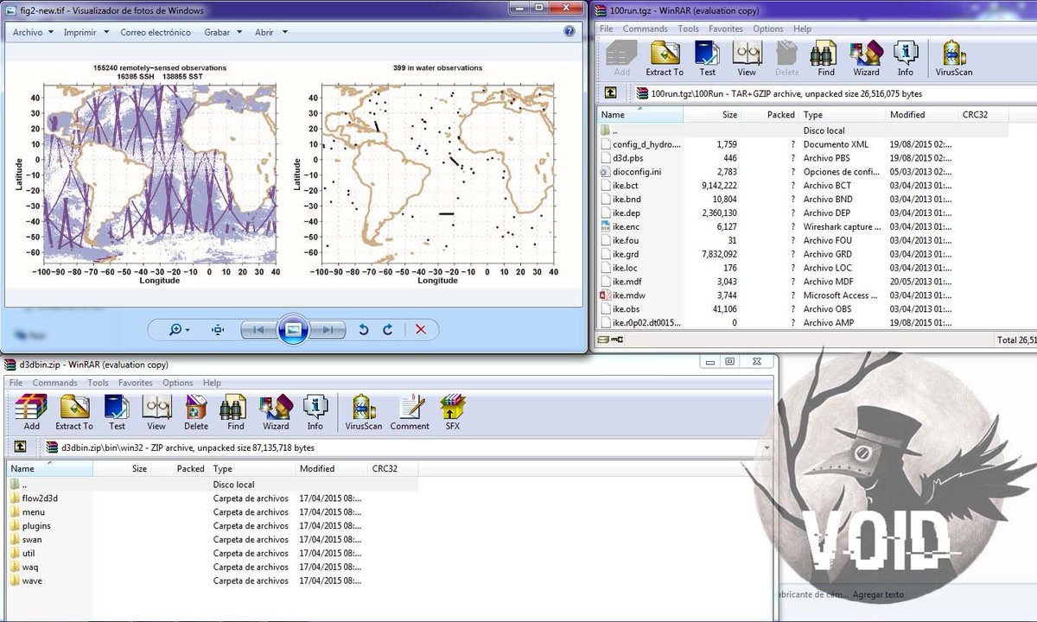Click the SFX icon in d3dbin.zip toolbar
The height and width of the screenshot is (622, 1037).
[453, 412]
